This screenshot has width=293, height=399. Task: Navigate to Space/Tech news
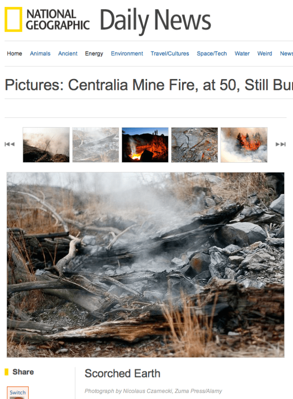[x=212, y=53]
